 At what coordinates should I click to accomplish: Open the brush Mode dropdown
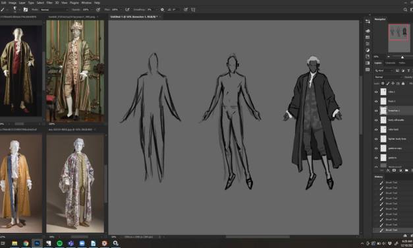(x=54, y=9)
